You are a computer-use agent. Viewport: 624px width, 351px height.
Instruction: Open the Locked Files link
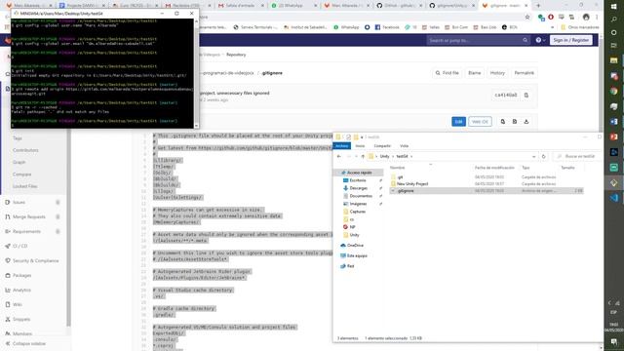pos(25,186)
